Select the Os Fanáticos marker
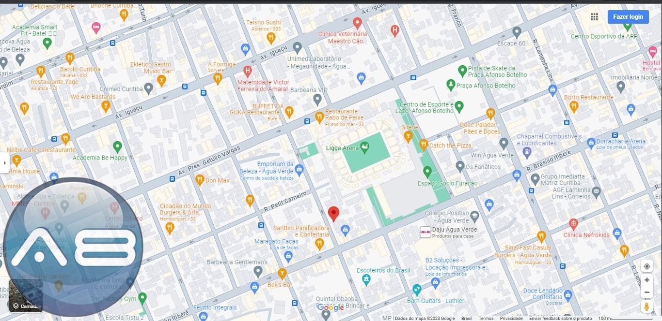The height and width of the screenshot is (321, 662). (460, 166)
